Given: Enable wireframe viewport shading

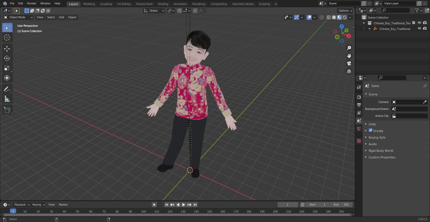Looking at the screenshot, I should tap(329, 17).
